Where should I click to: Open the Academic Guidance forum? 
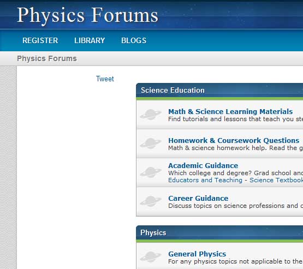(x=203, y=165)
